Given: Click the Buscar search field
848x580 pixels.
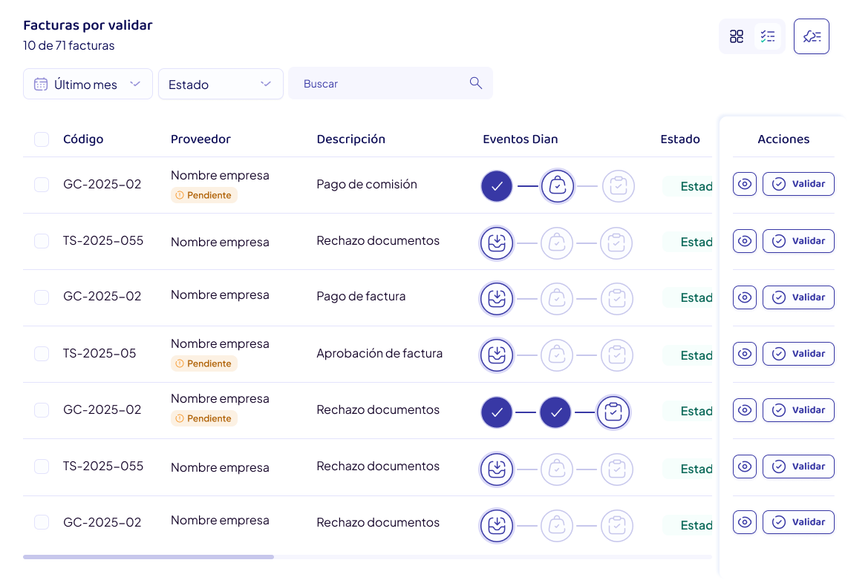Looking at the screenshot, I should click(x=390, y=83).
